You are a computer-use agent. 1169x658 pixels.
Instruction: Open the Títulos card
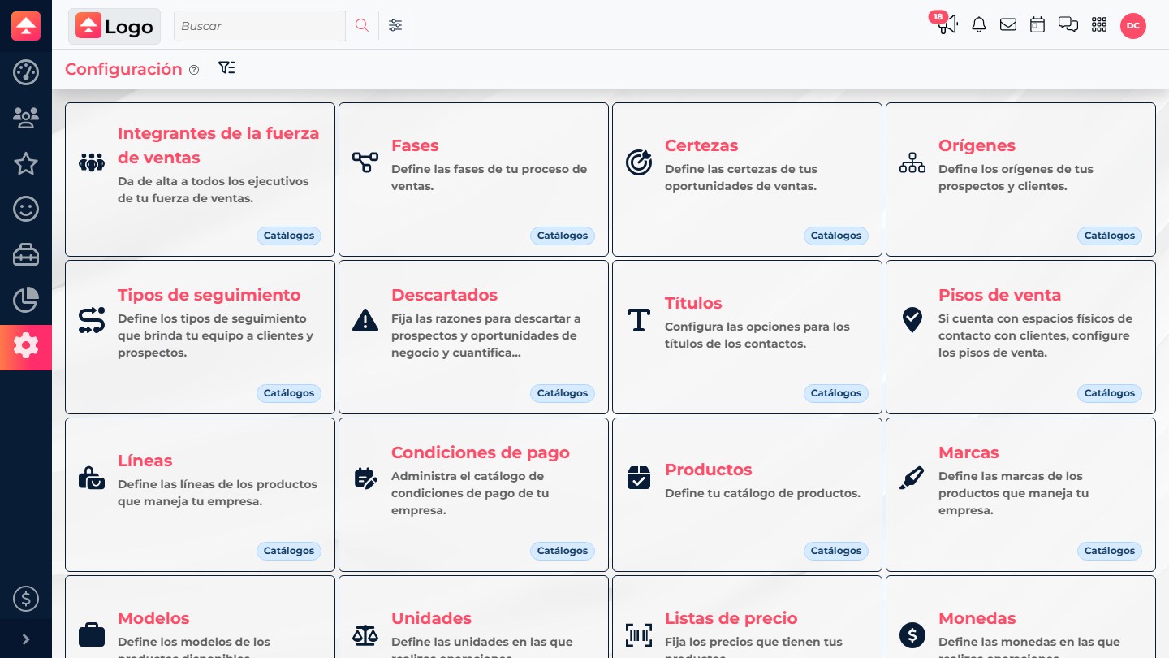pos(747,337)
